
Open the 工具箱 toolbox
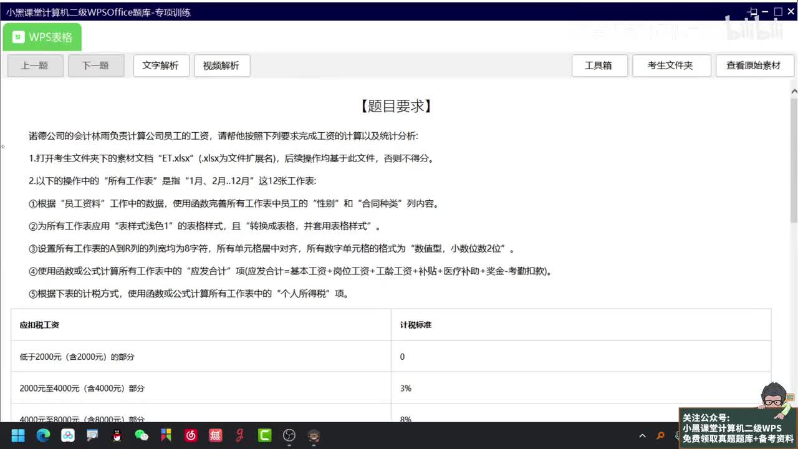599,65
